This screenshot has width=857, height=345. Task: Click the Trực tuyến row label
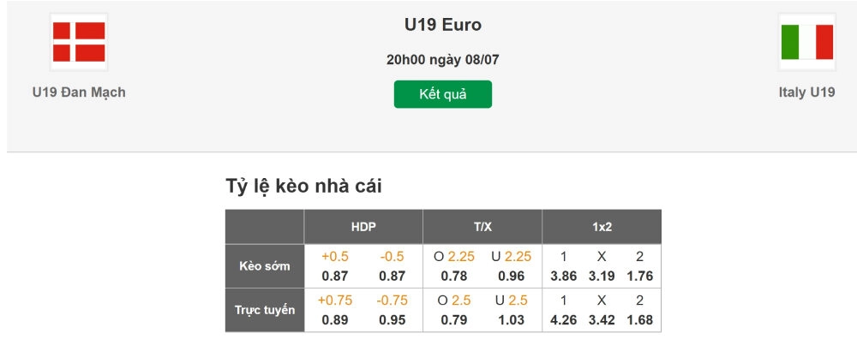[x=265, y=310]
